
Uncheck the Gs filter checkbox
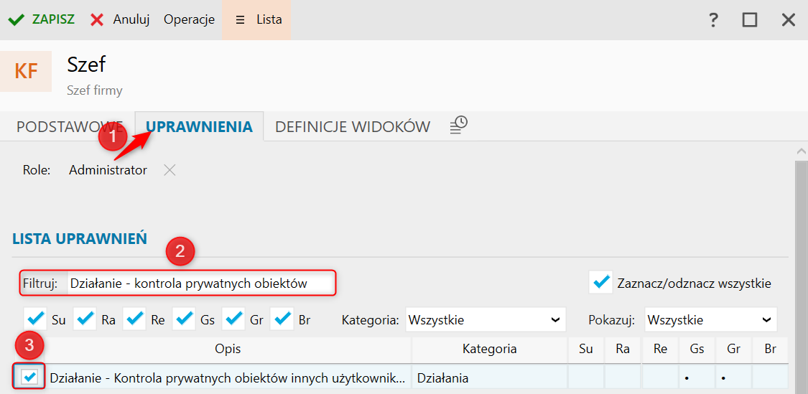click(x=185, y=317)
